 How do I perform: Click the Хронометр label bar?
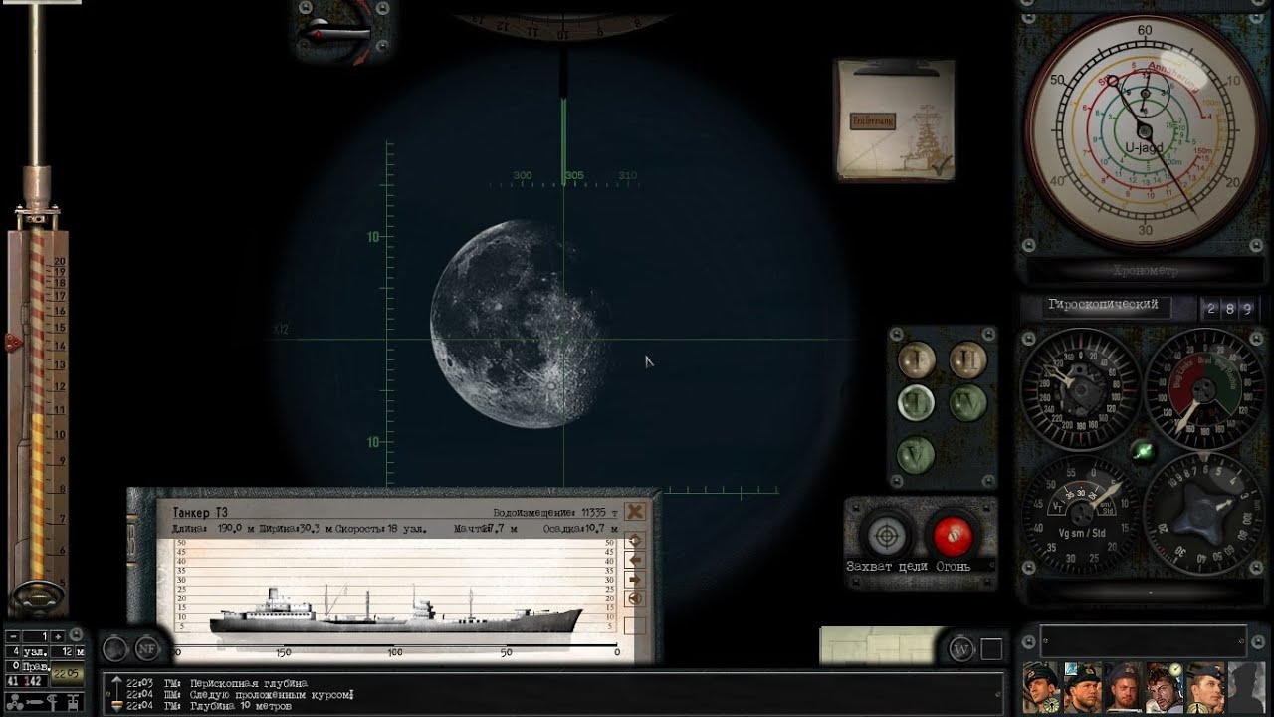coord(1144,270)
